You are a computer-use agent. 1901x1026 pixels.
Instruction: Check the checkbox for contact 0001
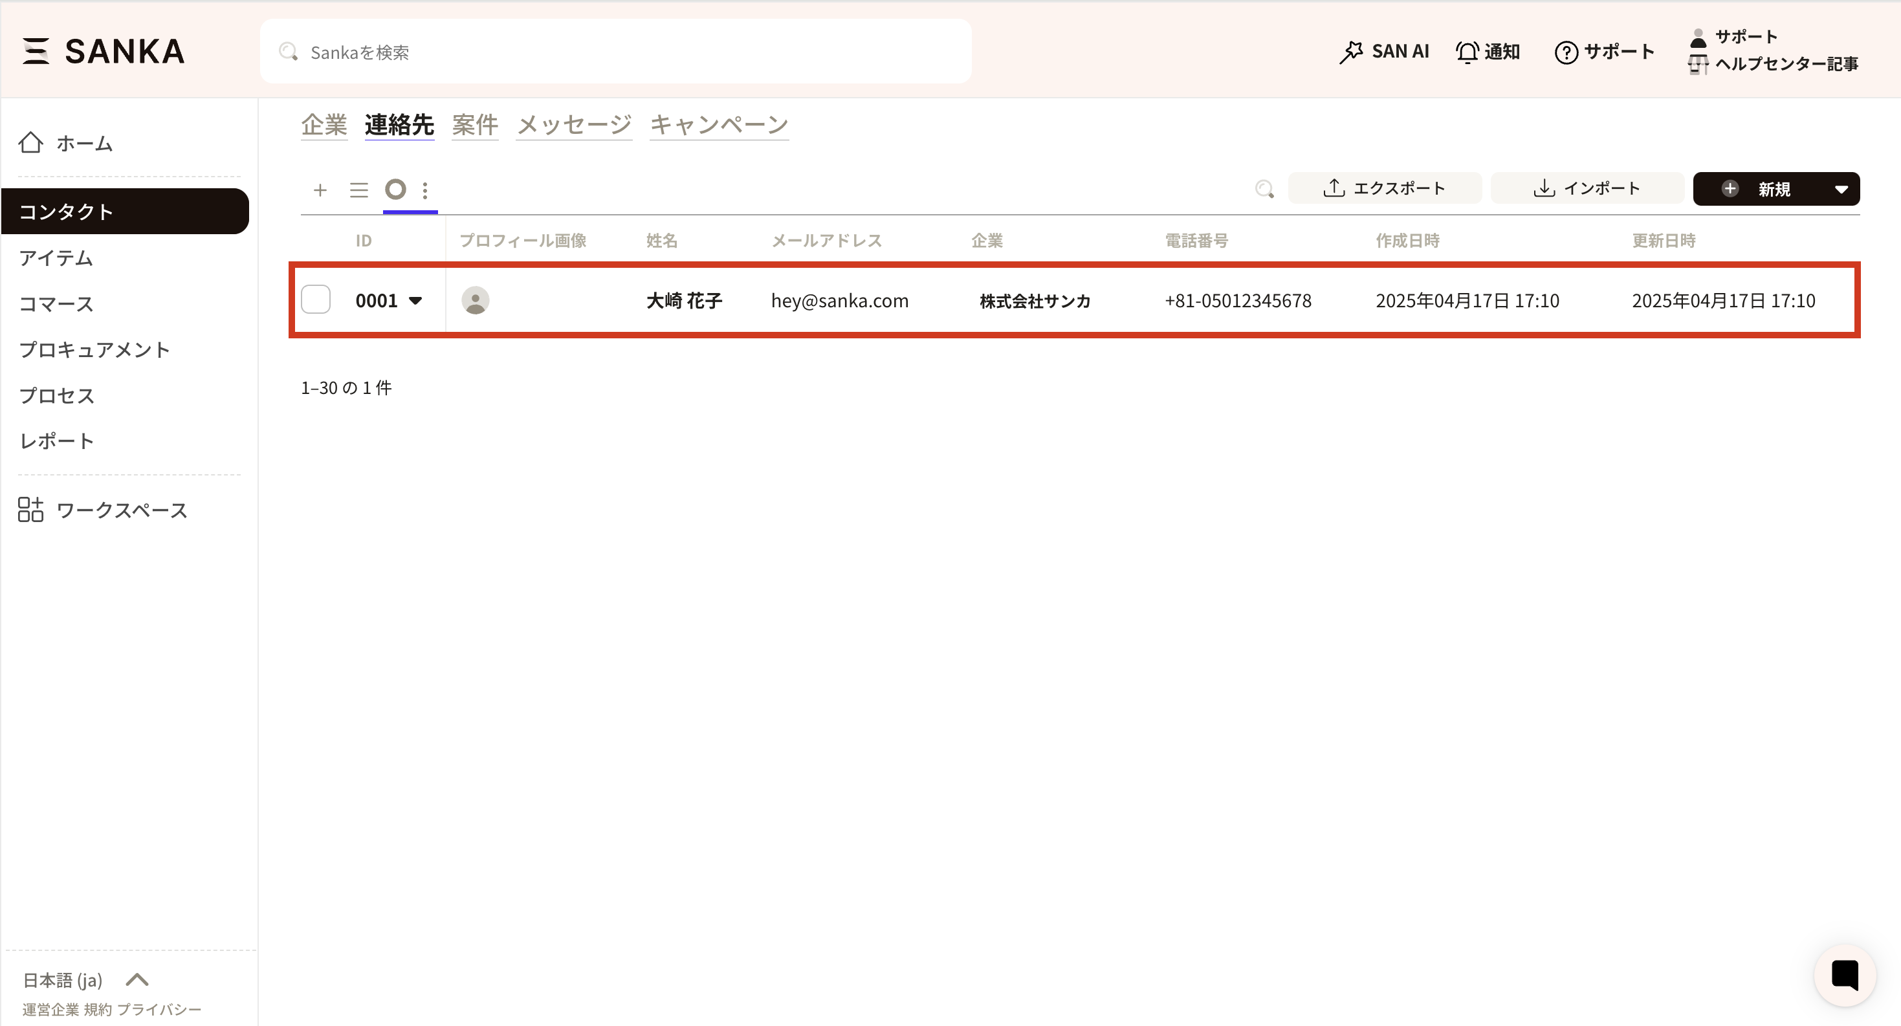pyautogui.click(x=316, y=300)
